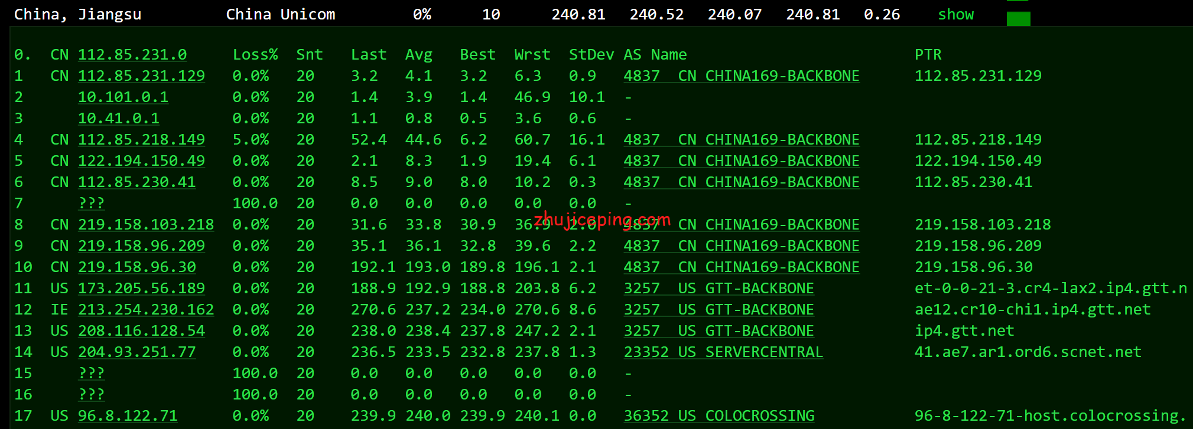Select the 5.0% loss value at hop 4

click(251, 140)
